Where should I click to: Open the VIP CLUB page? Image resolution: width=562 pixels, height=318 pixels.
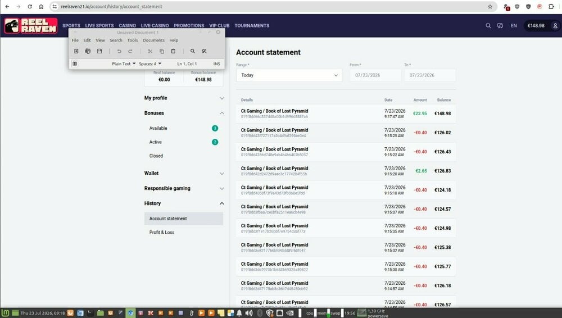click(219, 25)
